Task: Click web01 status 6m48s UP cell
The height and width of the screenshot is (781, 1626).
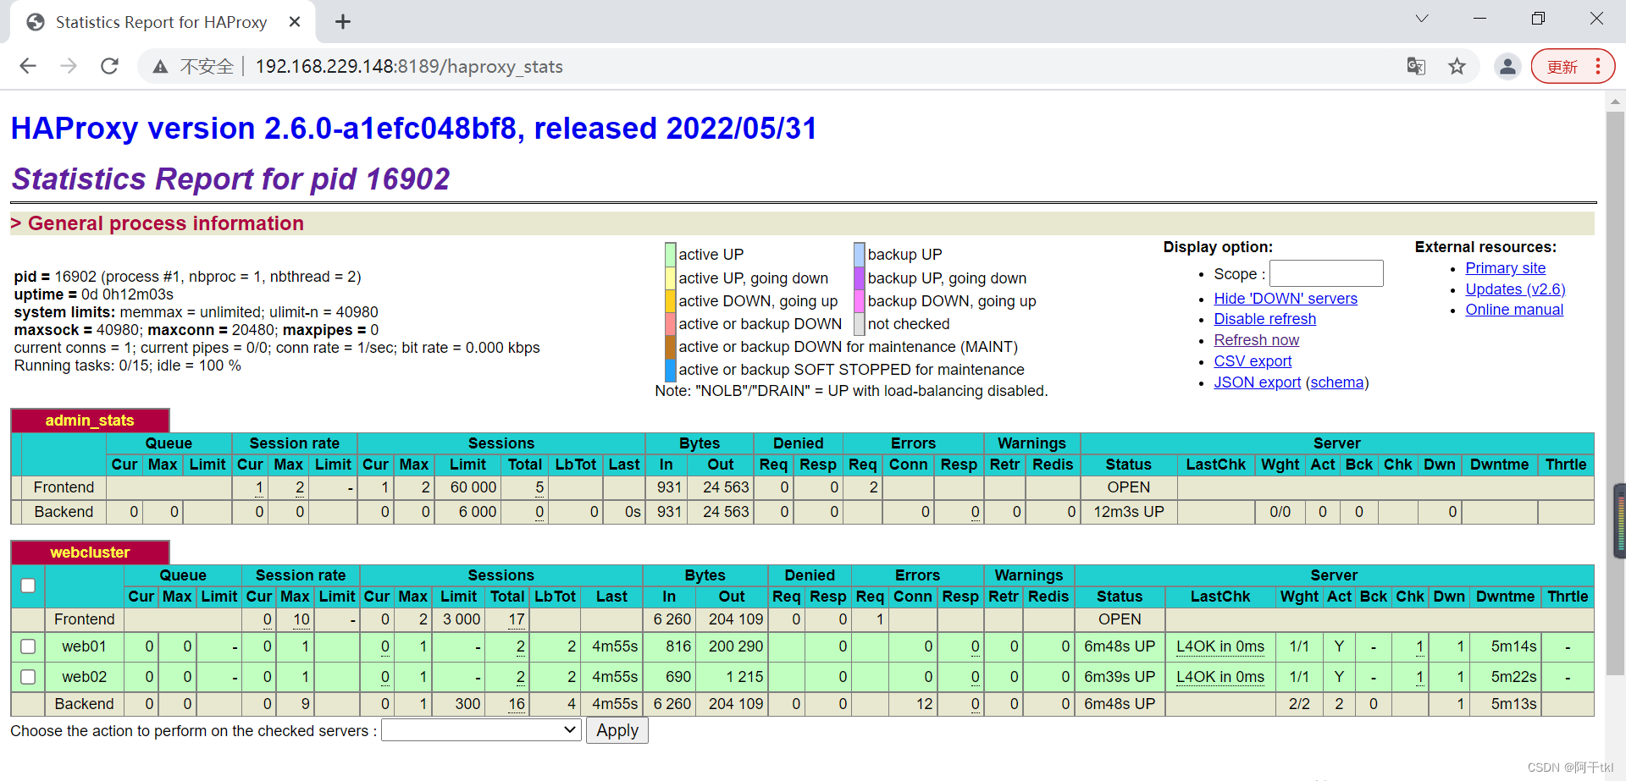Action: pyautogui.click(x=1120, y=646)
